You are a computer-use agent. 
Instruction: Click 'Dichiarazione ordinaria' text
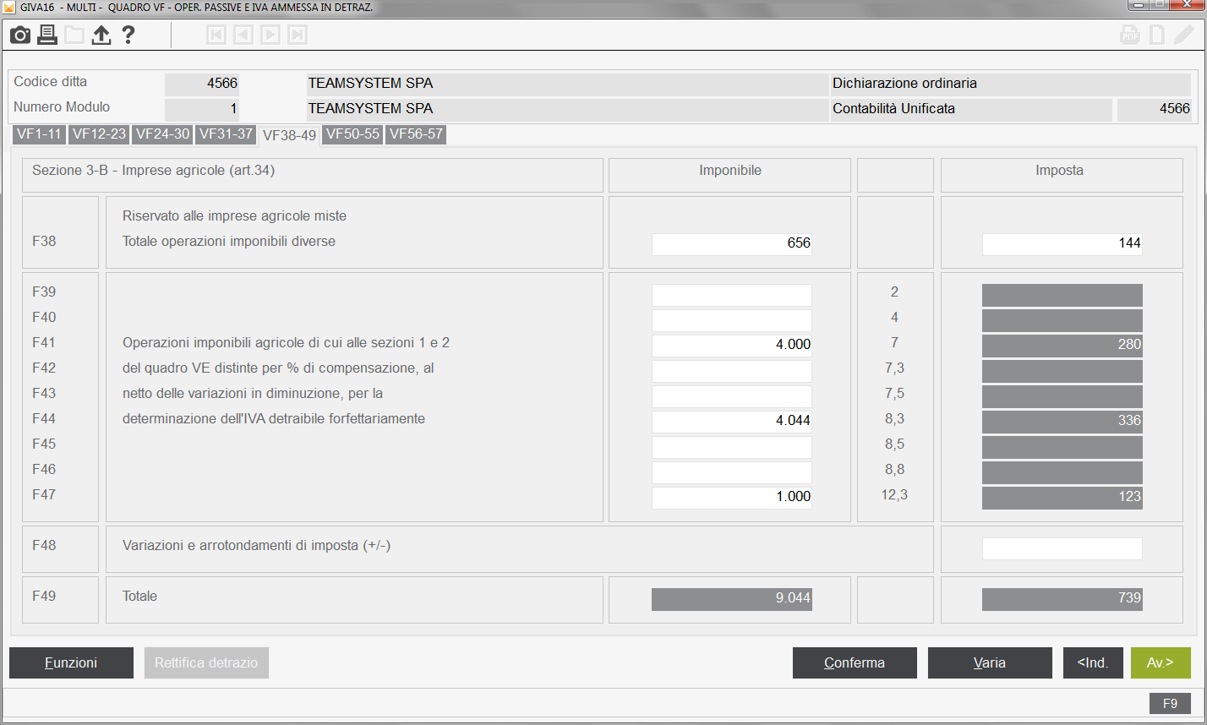coord(904,83)
